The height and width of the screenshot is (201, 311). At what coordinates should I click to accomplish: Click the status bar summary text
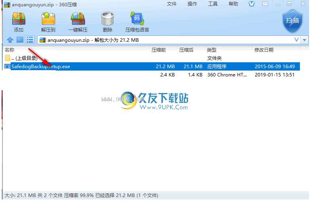click(82, 195)
